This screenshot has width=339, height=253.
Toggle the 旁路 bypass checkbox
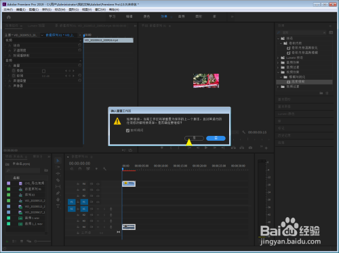click(x=43, y=71)
